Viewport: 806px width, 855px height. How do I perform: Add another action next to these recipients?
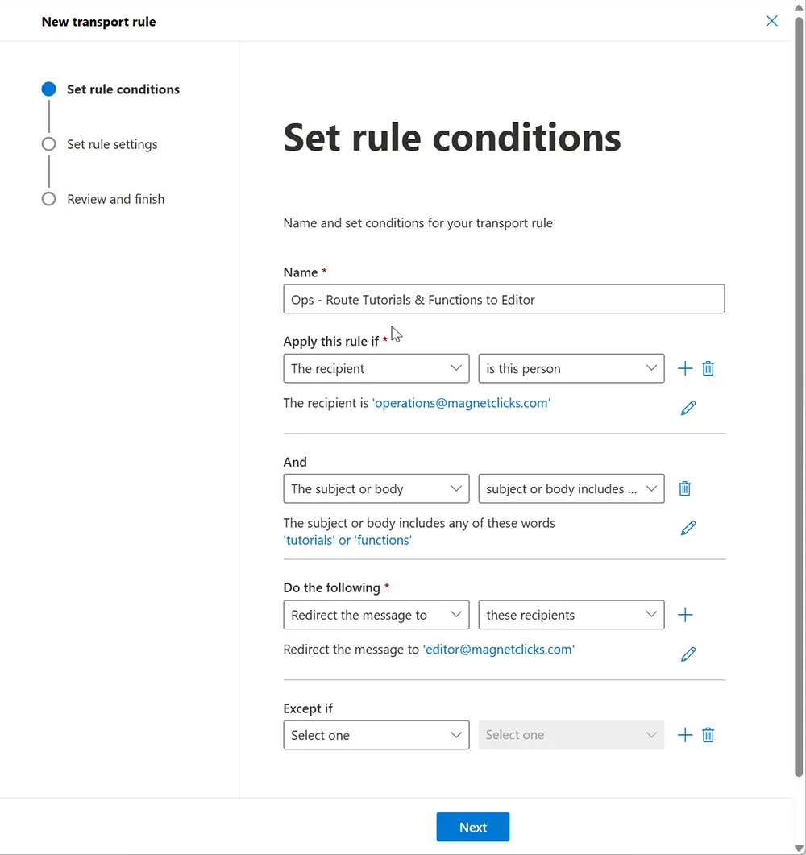click(685, 615)
